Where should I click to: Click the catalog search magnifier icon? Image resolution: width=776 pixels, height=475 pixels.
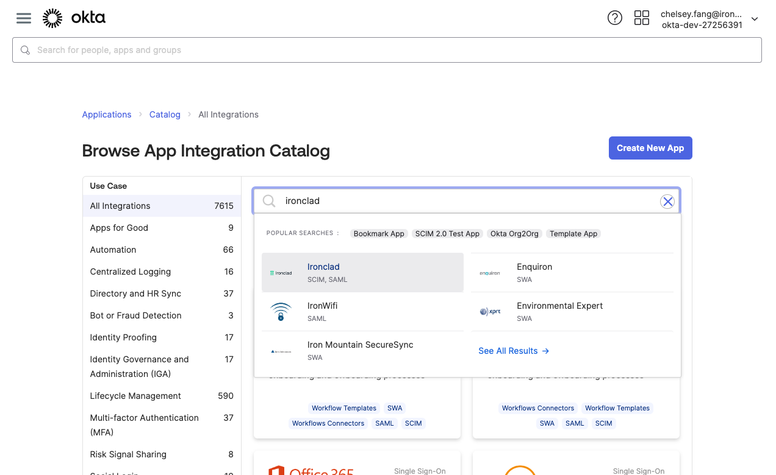pos(269,201)
